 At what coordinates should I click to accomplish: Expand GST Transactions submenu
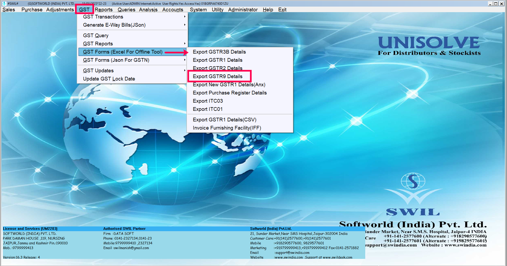click(132, 17)
